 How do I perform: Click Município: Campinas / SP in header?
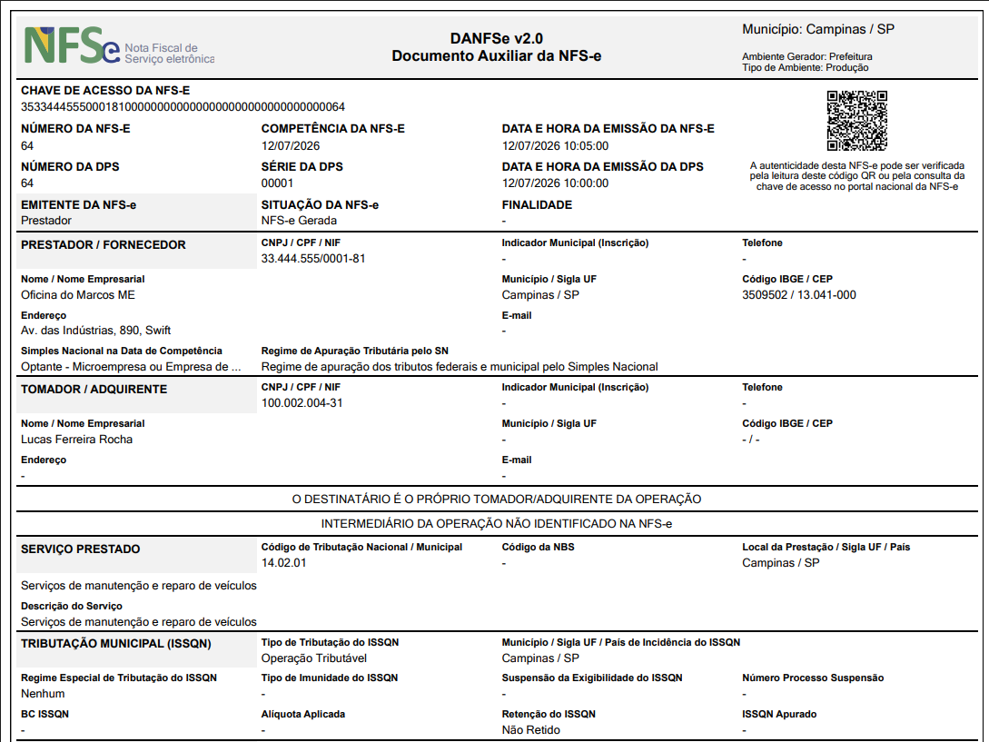click(x=818, y=30)
